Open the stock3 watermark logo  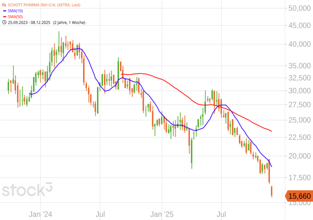click(27, 190)
